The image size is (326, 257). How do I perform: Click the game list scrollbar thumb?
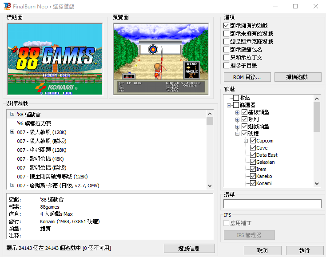click(x=210, y=121)
